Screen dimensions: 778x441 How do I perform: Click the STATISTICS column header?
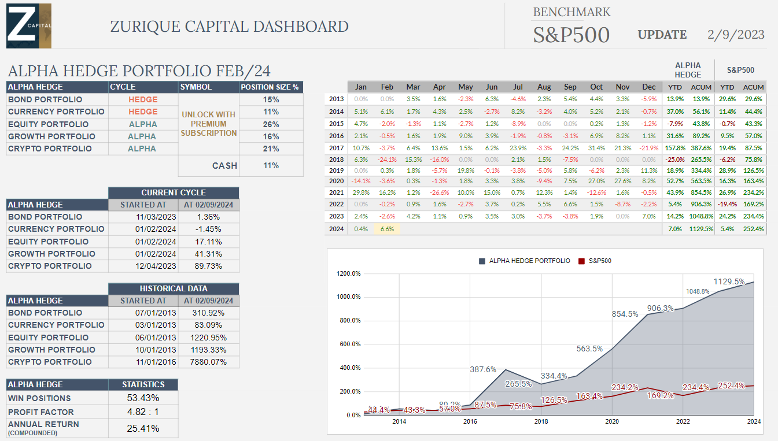click(x=143, y=384)
